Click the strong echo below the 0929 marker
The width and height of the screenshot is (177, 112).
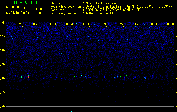tap(153, 76)
